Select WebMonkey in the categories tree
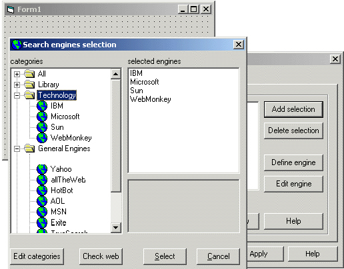Image resolution: width=344 pixels, height=269 pixels. (71, 138)
